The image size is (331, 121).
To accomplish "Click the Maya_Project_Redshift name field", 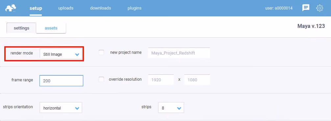I will [x=179, y=53].
